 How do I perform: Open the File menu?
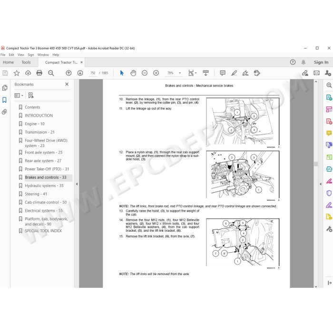[x=3, y=55]
